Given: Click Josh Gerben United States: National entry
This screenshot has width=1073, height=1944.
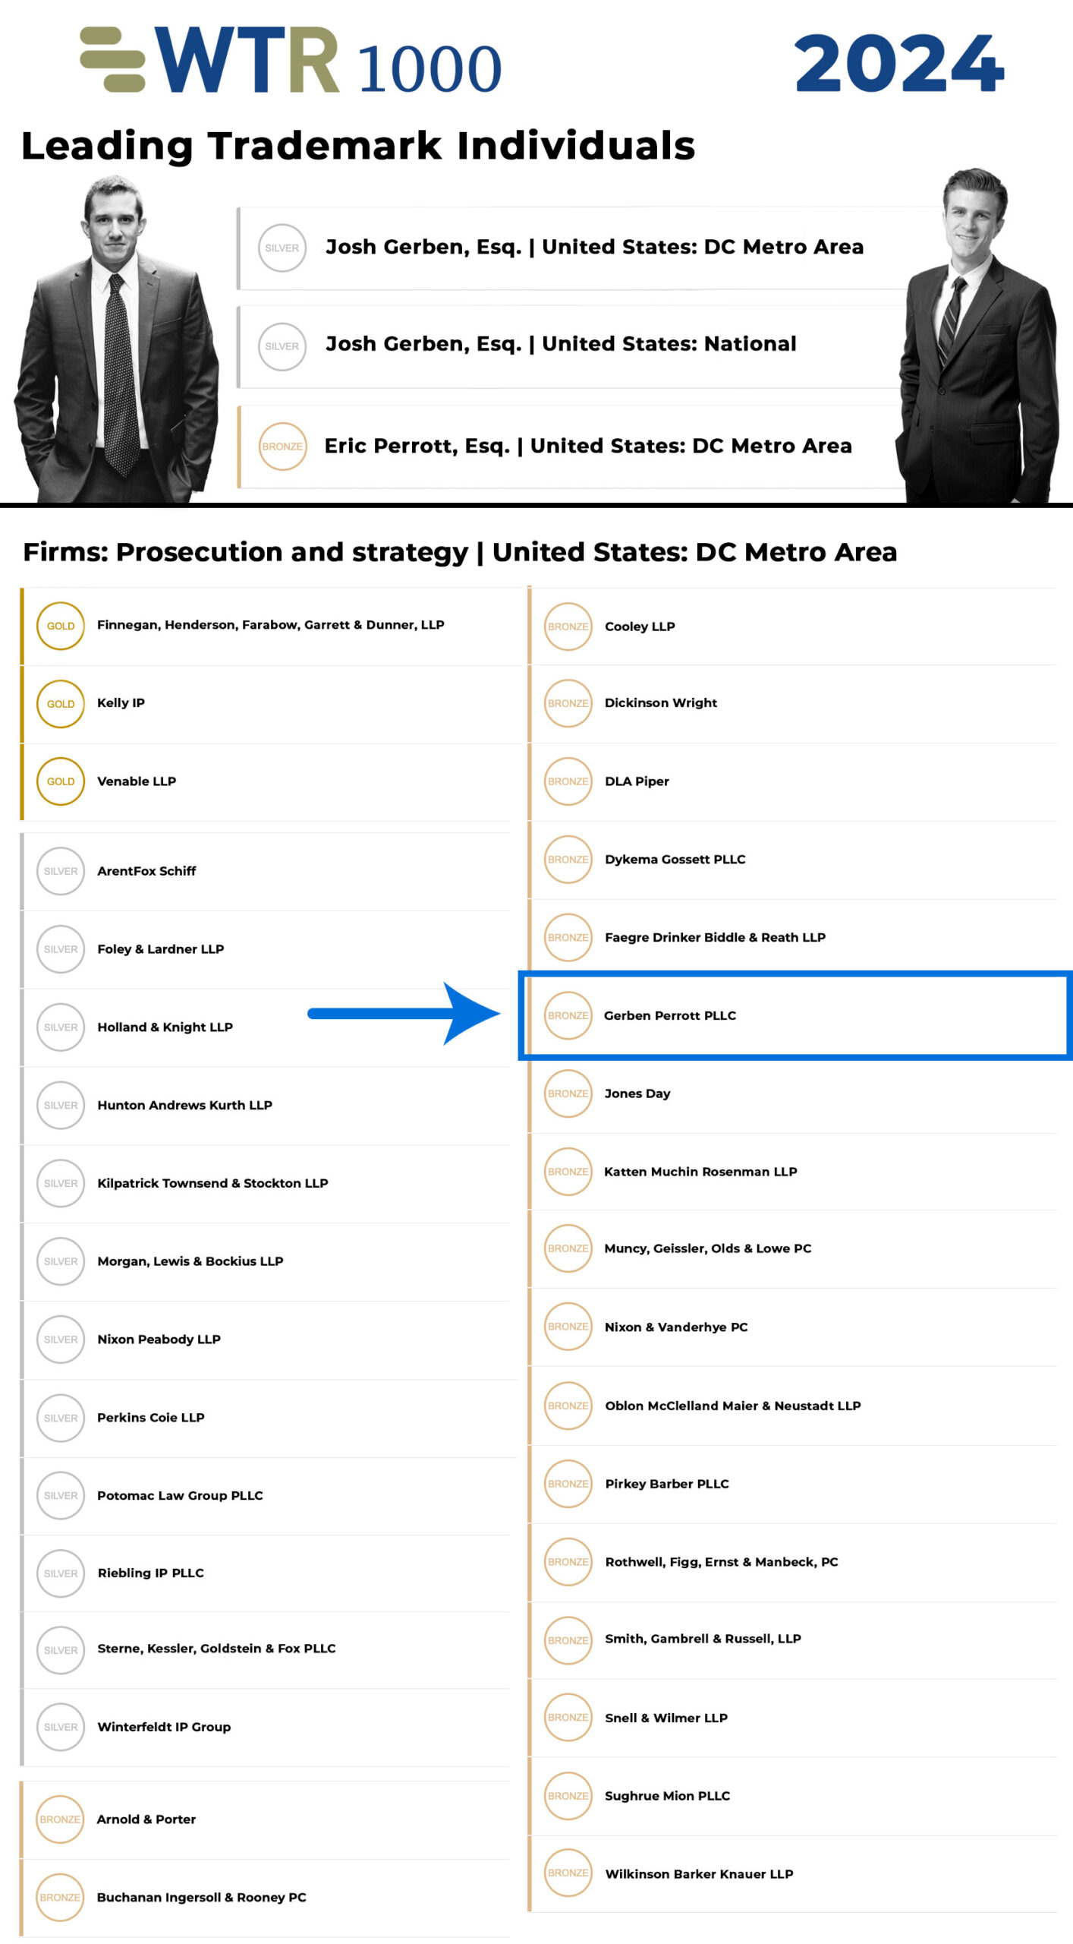Looking at the screenshot, I should (x=561, y=344).
